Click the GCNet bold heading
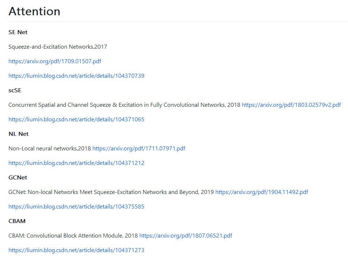The width and height of the screenshot is (348, 259). click(18, 178)
